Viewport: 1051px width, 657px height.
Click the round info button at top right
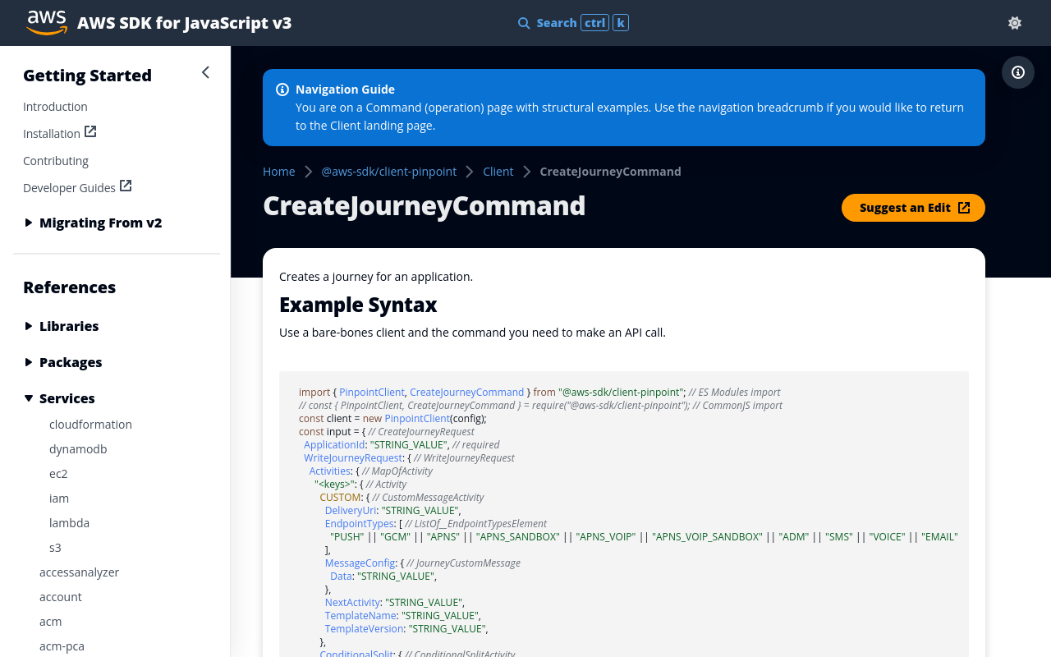point(1018,72)
